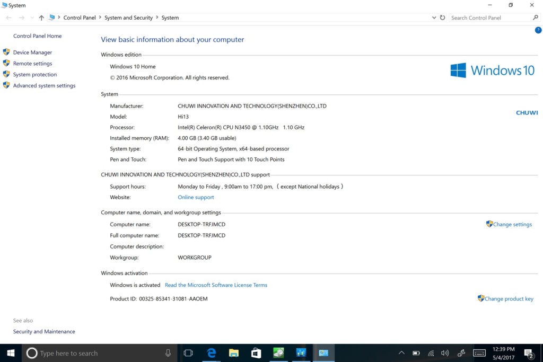Open the Wi-Fi network tray icon
543x362 pixels.
click(x=431, y=354)
